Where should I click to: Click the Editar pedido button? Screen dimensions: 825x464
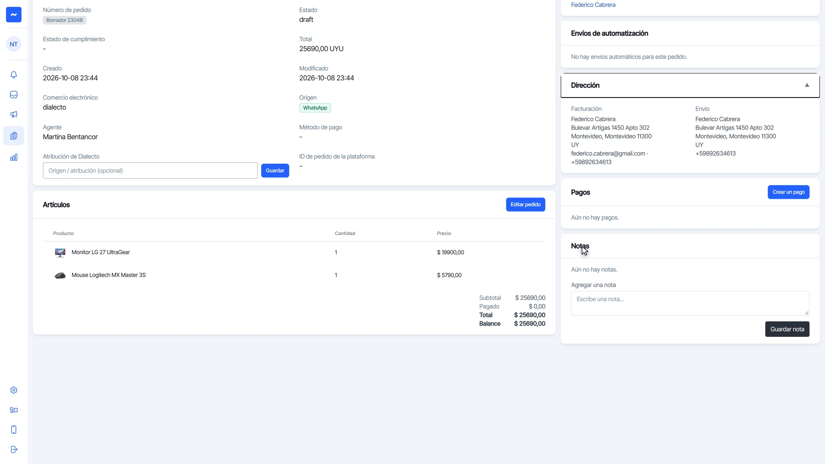(x=526, y=205)
